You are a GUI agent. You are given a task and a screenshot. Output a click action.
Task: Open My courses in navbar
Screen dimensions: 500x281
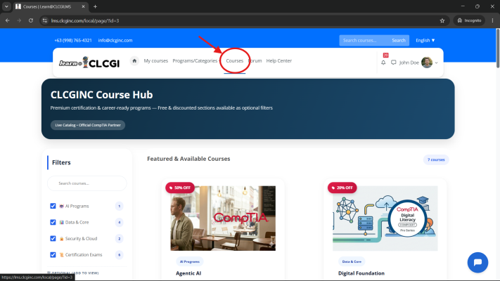click(x=155, y=60)
